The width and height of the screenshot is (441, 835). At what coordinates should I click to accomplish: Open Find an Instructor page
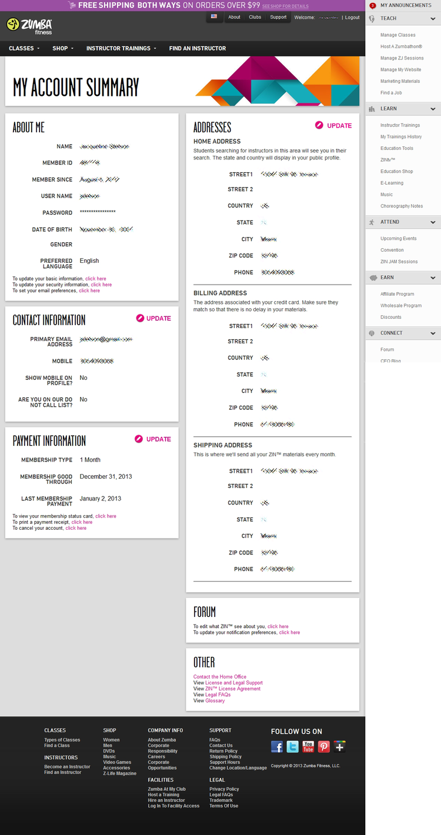198,48
